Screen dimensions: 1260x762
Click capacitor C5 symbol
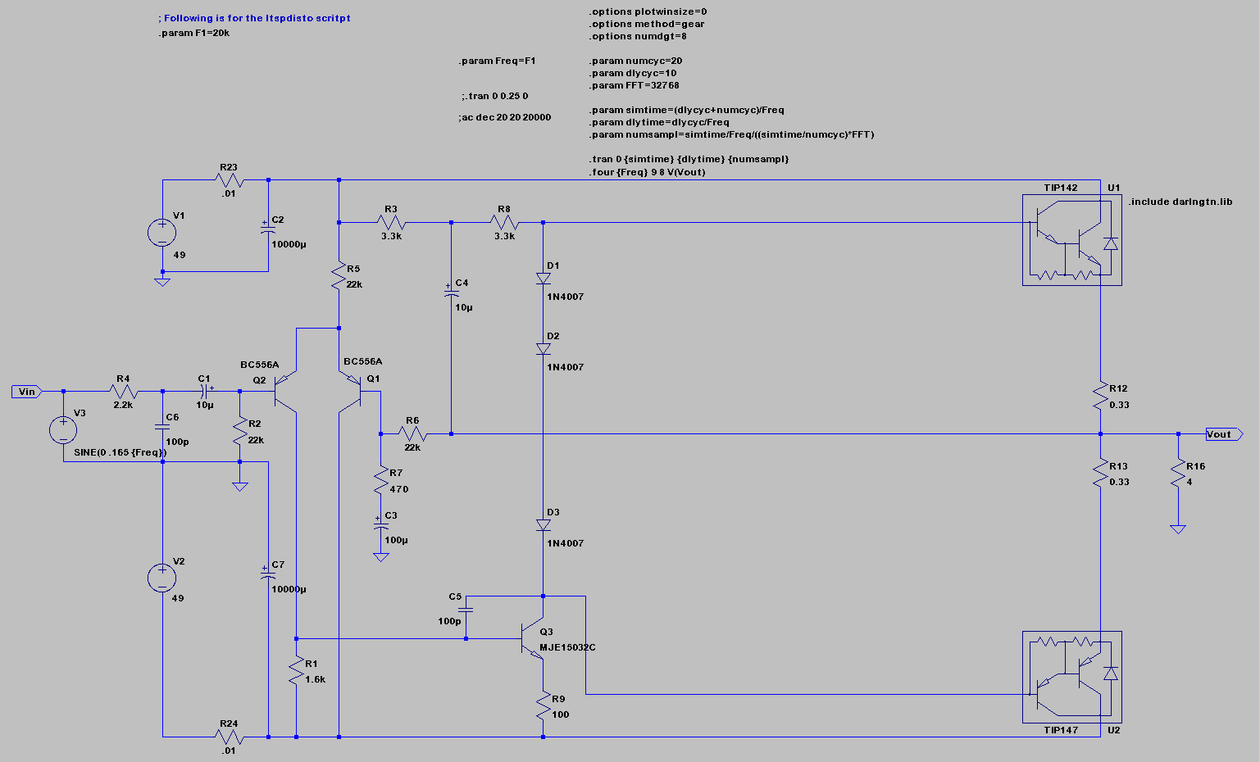(x=466, y=610)
